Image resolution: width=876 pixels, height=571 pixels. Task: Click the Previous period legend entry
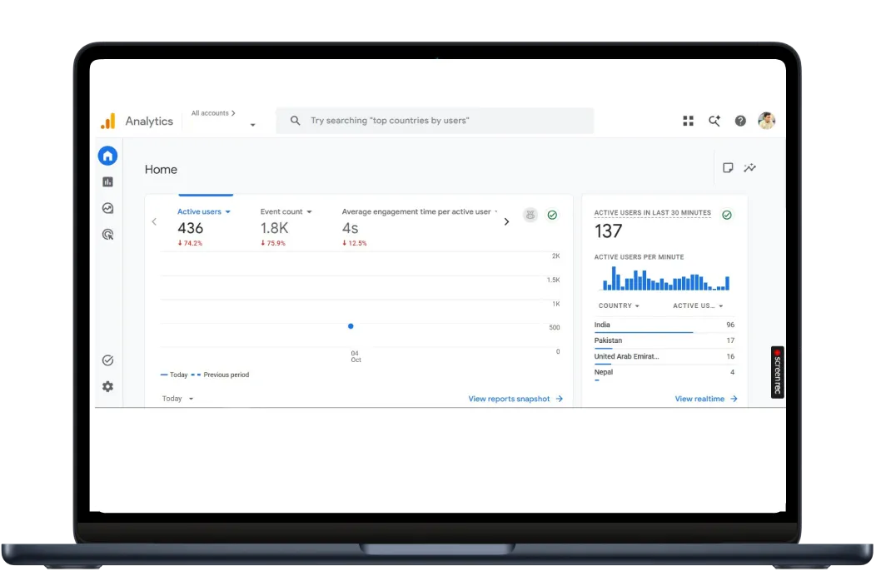click(220, 375)
